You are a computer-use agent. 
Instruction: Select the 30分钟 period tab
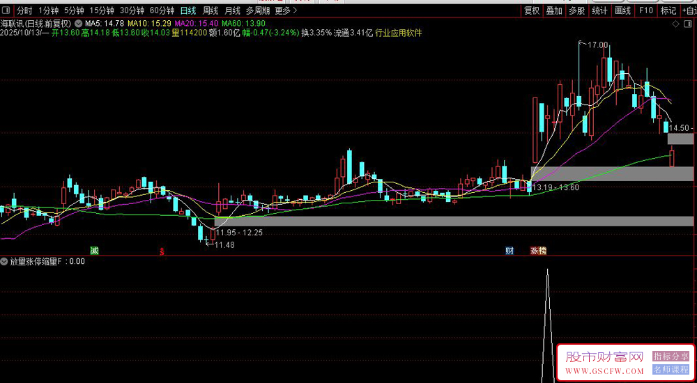coord(132,10)
